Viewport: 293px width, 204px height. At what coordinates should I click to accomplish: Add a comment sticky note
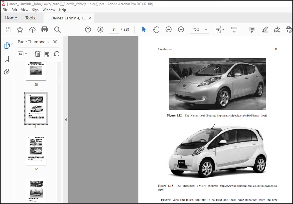coord(252,30)
